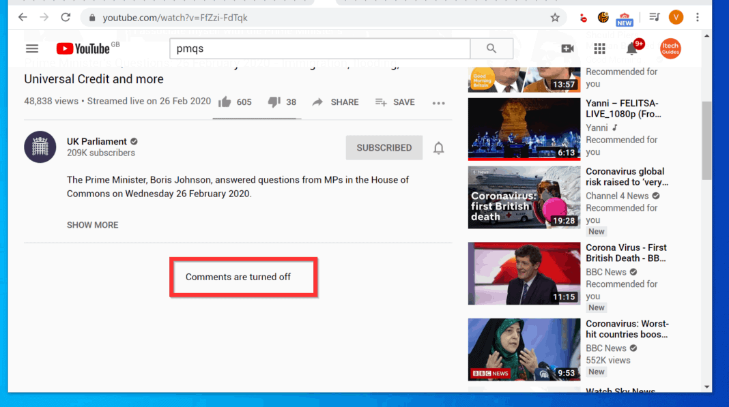Image resolution: width=729 pixels, height=407 pixels.
Task: Bookmark this page with the star icon
Action: [x=555, y=18]
